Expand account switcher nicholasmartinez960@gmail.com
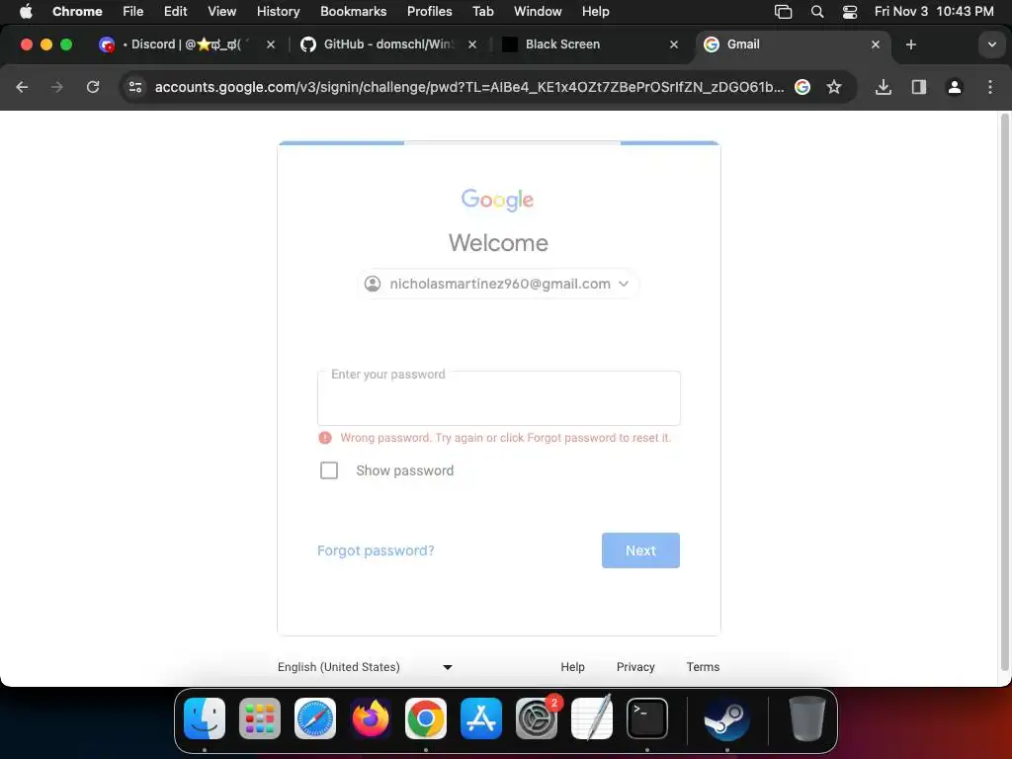Screen dimensions: 1012x759 pos(498,284)
